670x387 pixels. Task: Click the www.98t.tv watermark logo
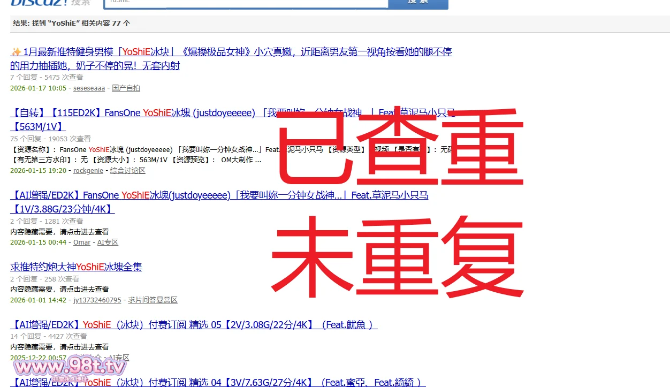[70, 367]
